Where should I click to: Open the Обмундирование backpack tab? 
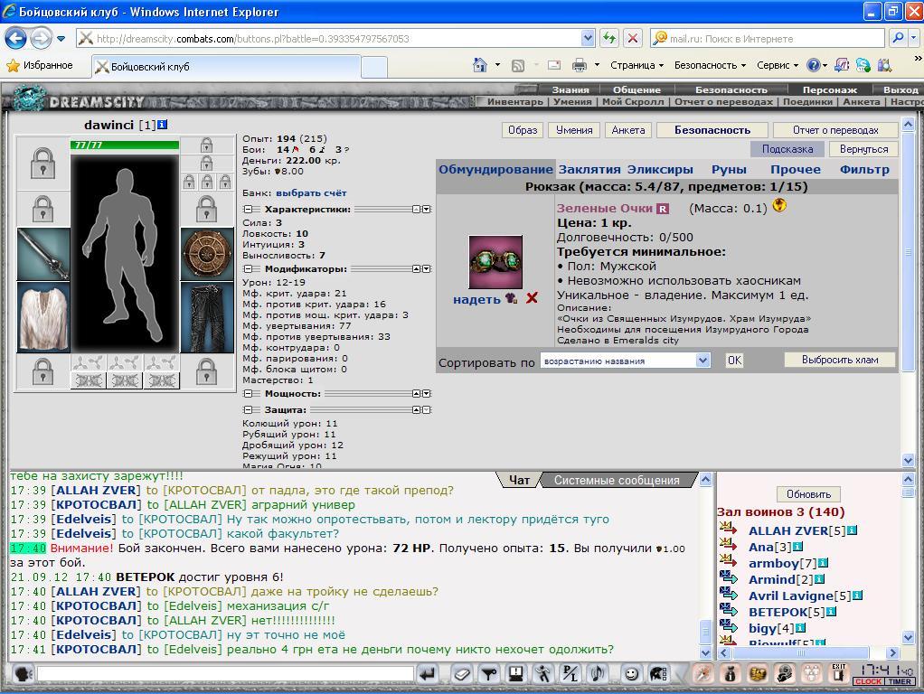(495, 170)
